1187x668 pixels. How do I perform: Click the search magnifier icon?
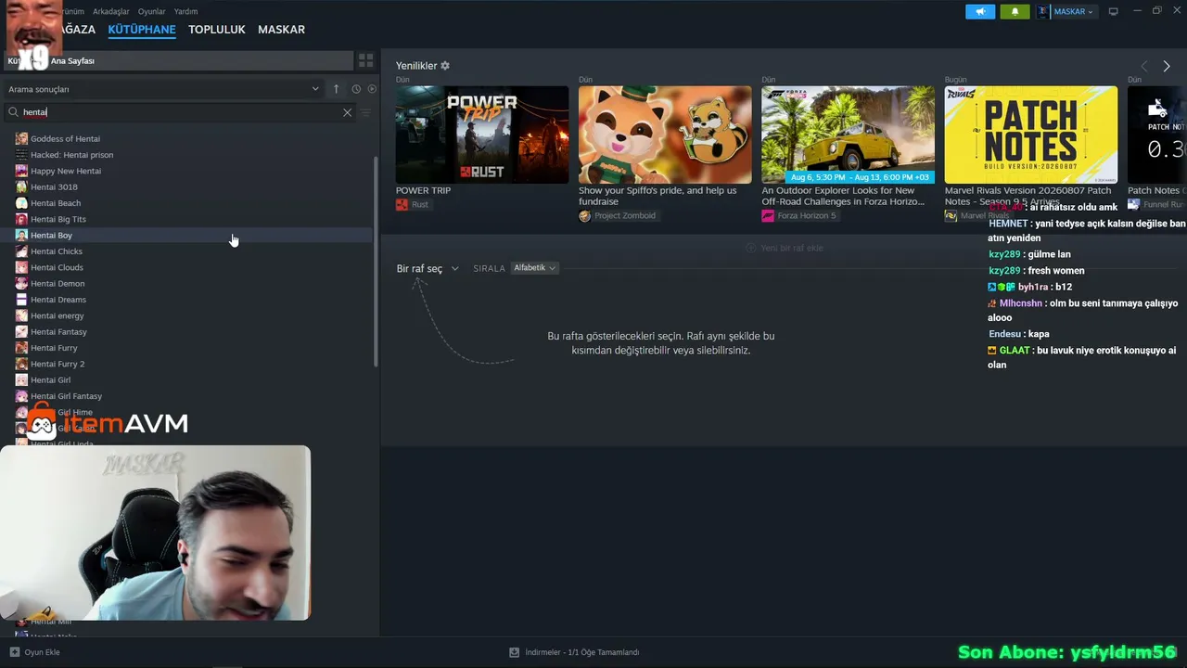[14, 112]
